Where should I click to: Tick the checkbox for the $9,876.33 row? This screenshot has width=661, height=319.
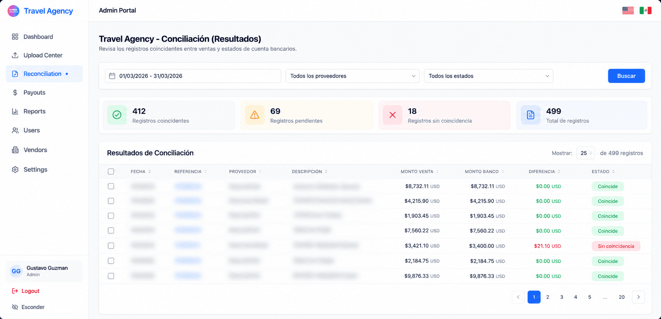(x=111, y=276)
